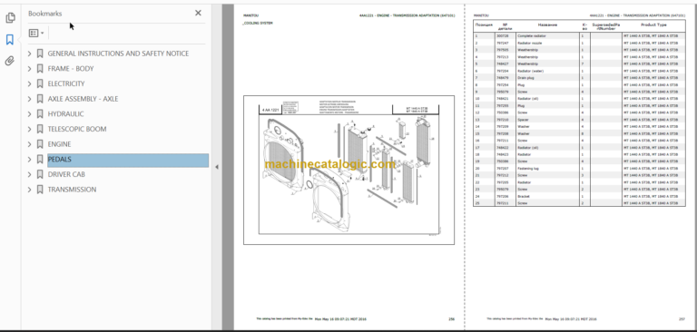Click the cooling system exploded diagram
The width and height of the screenshot is (697, 332).
point(348,170)
